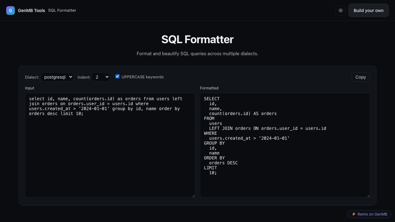Toggle the light/dark theme sun icon
395x222 pixels.
[341, 10]
